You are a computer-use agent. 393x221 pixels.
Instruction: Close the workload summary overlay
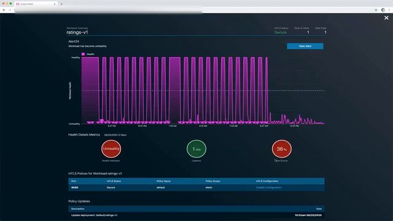pos(386,18)
